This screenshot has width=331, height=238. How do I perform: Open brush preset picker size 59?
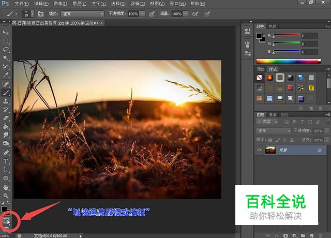tap(26, 14)
